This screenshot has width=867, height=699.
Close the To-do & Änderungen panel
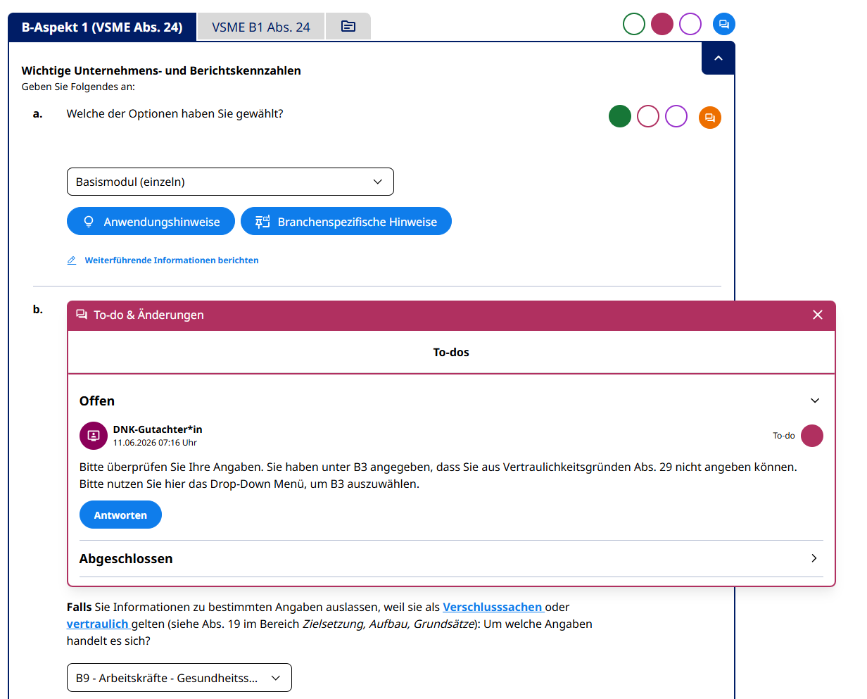tap(817, 315)
